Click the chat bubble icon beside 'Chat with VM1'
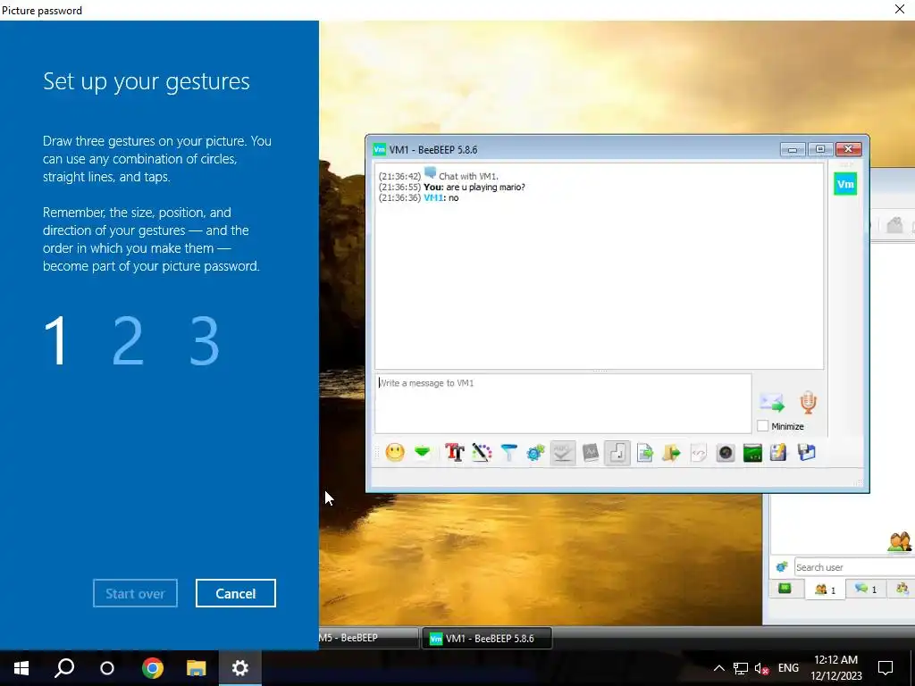Screen dimensions: 915x686 (430, 172)
